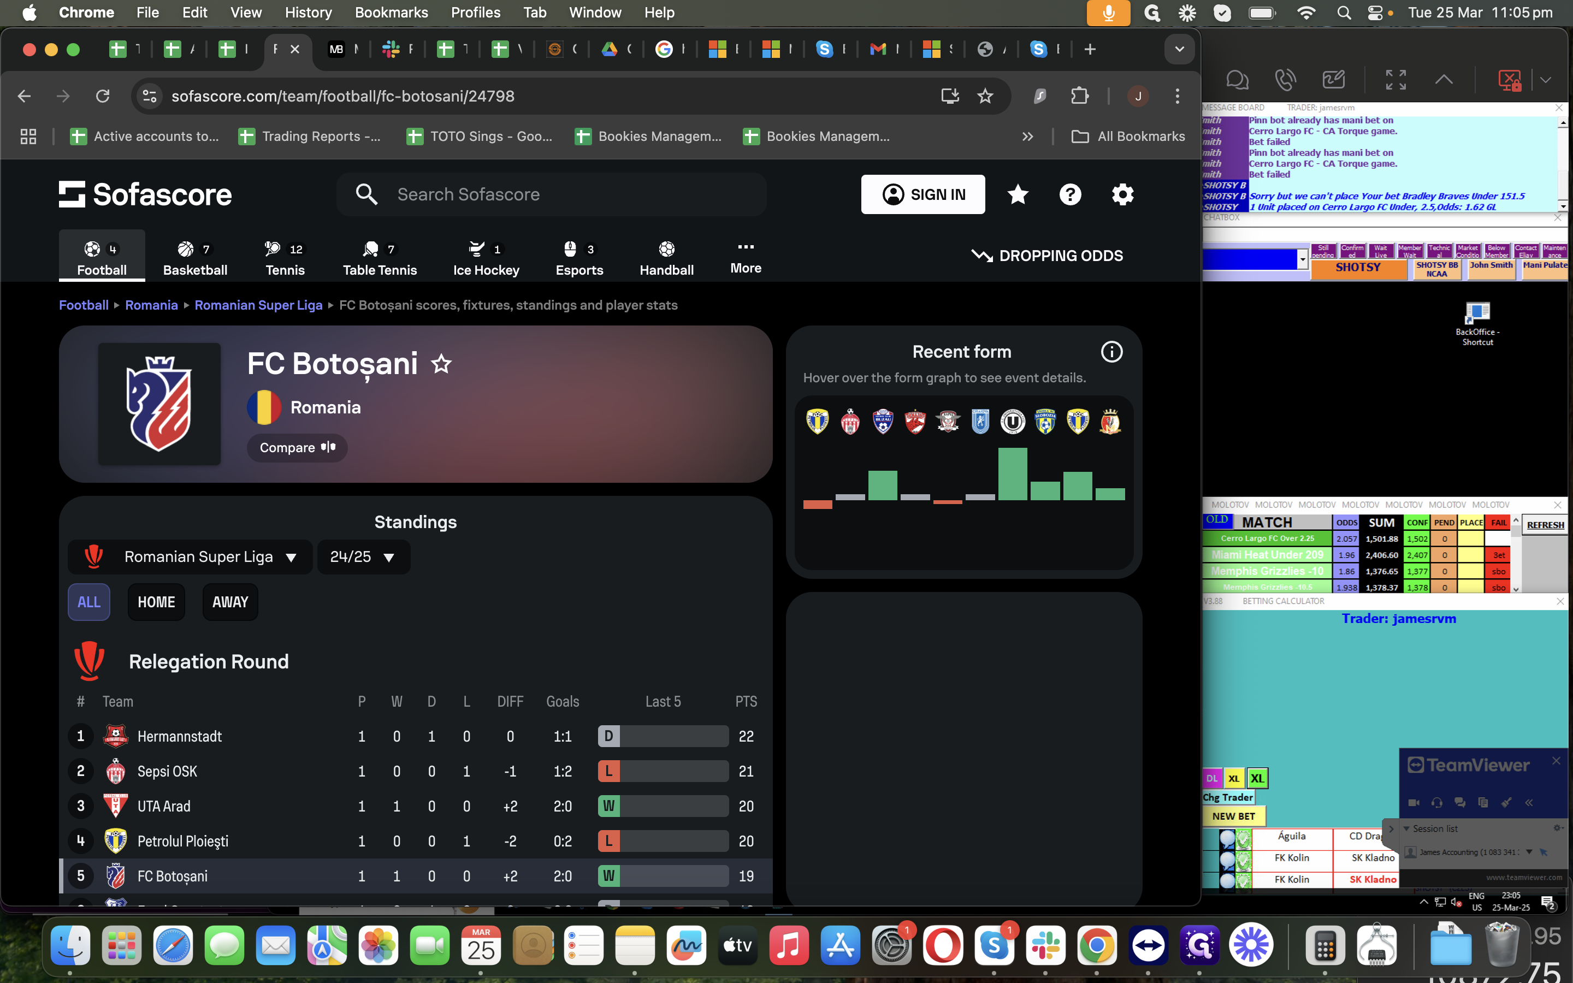Switch to Ice Hockey sport tab
The image size is (1573, 983).
[x=486, y=258]
